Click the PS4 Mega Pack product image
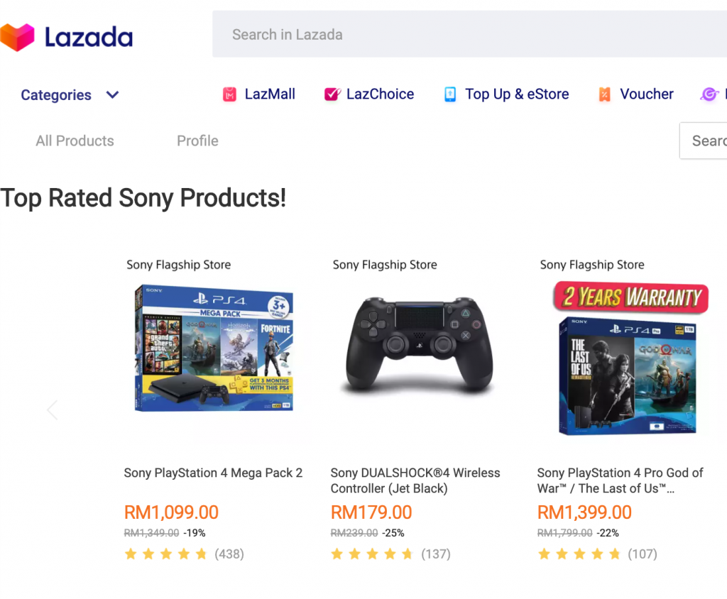Image resolution: width=727 pixels, height=599 pixels. [x=213, y=349]
